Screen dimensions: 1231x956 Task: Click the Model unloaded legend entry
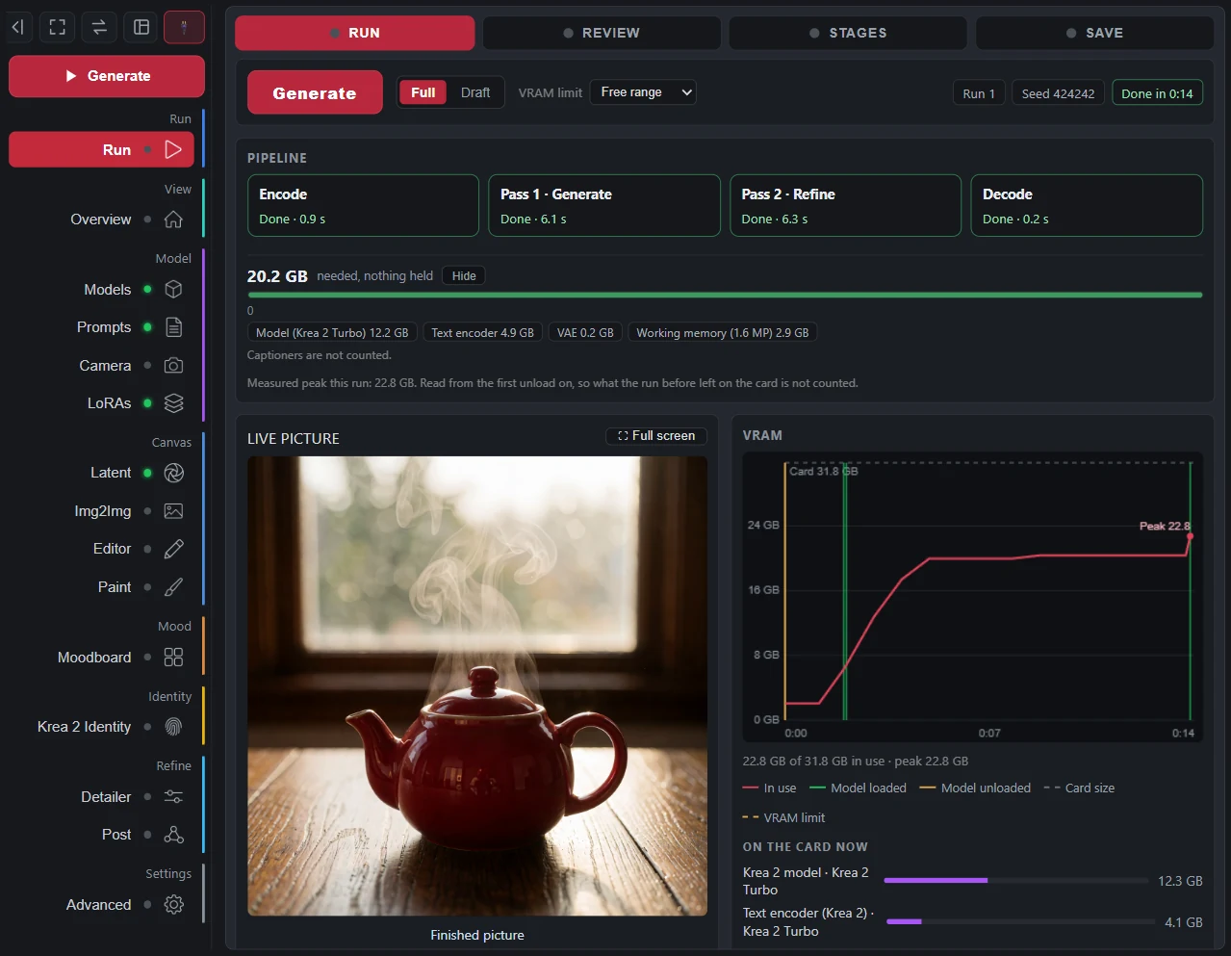click(975, 788)
